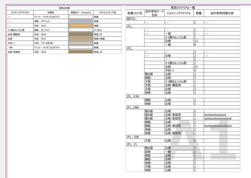Image resolution: width=251 pixels, height=178 pixels.
Task: Select the 2FL, 08B group row
Action: (x=183, y=107)
